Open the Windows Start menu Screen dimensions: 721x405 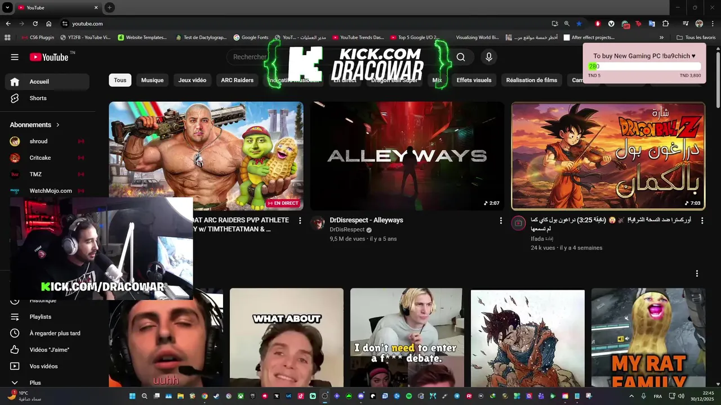pos(132,396)
